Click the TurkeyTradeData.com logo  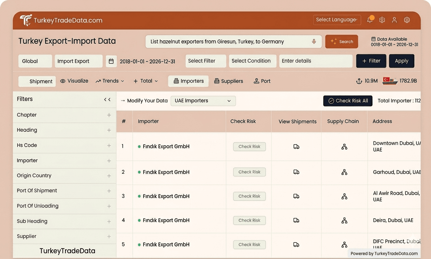61,20
